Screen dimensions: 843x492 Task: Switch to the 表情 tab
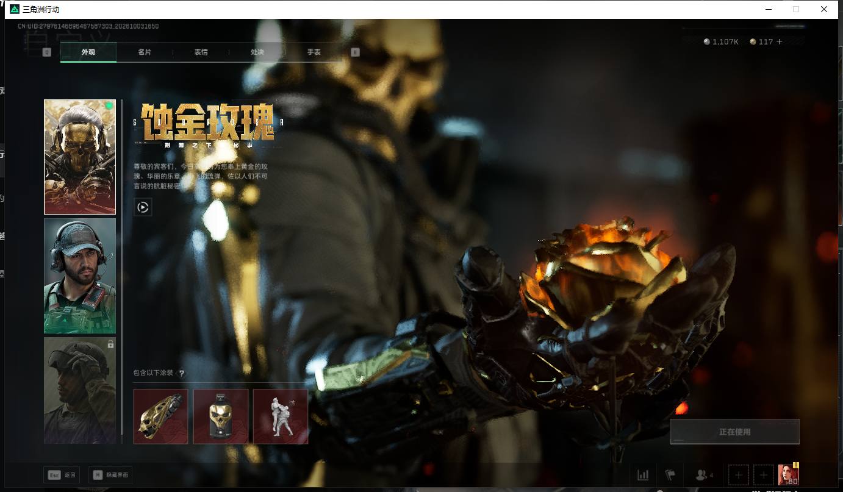pyautogui.click(x=201, y=52)
